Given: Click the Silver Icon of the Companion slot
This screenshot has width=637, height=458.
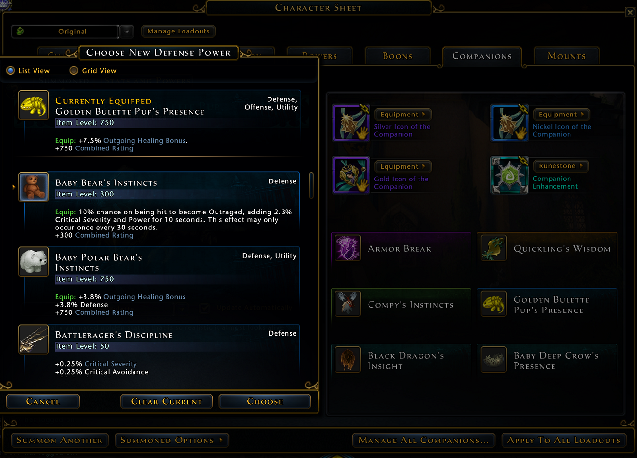Looking at the screenshot, I should pyautogui.click(x=351, y=123).
